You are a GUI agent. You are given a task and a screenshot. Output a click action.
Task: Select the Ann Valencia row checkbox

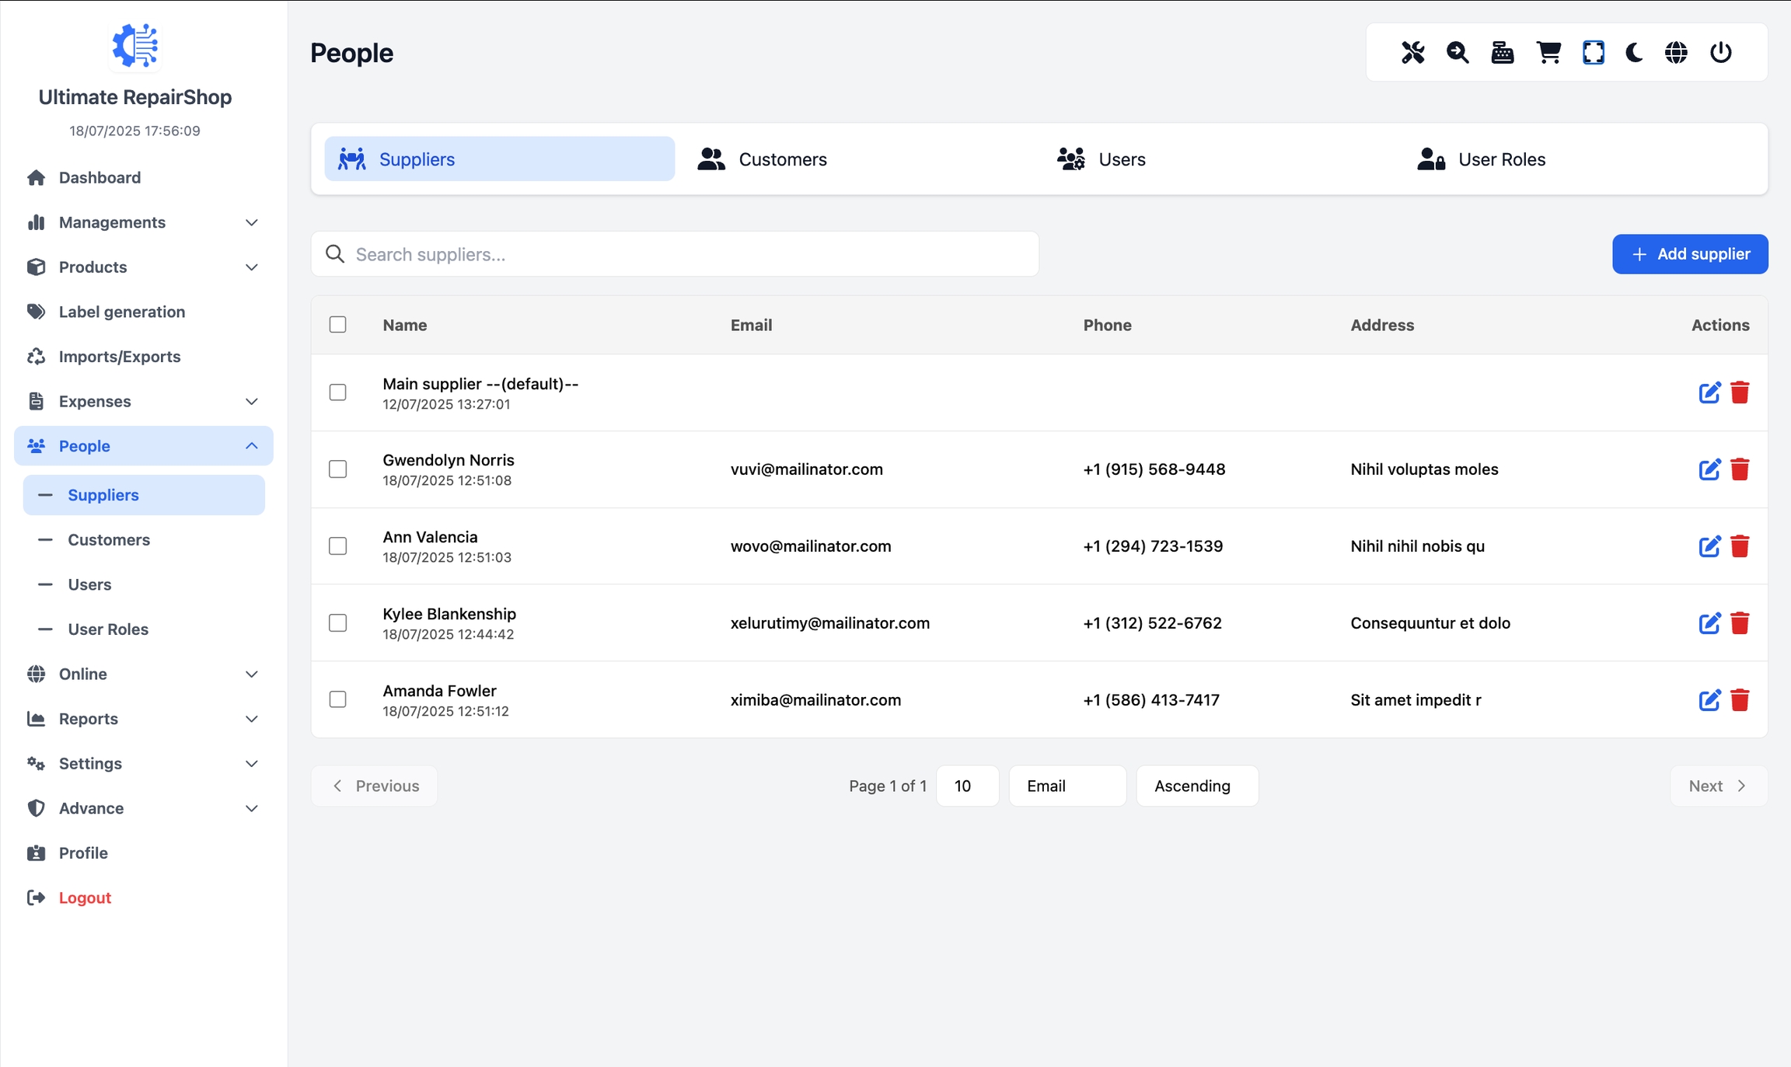(x=337, y=546)
